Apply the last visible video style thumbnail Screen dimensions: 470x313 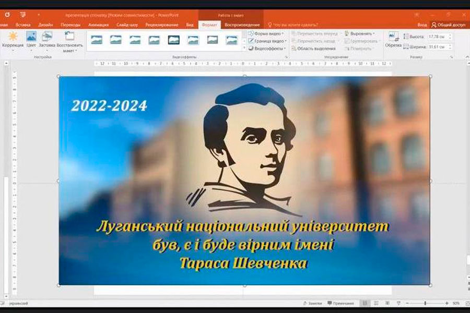[x=232, y=40]
